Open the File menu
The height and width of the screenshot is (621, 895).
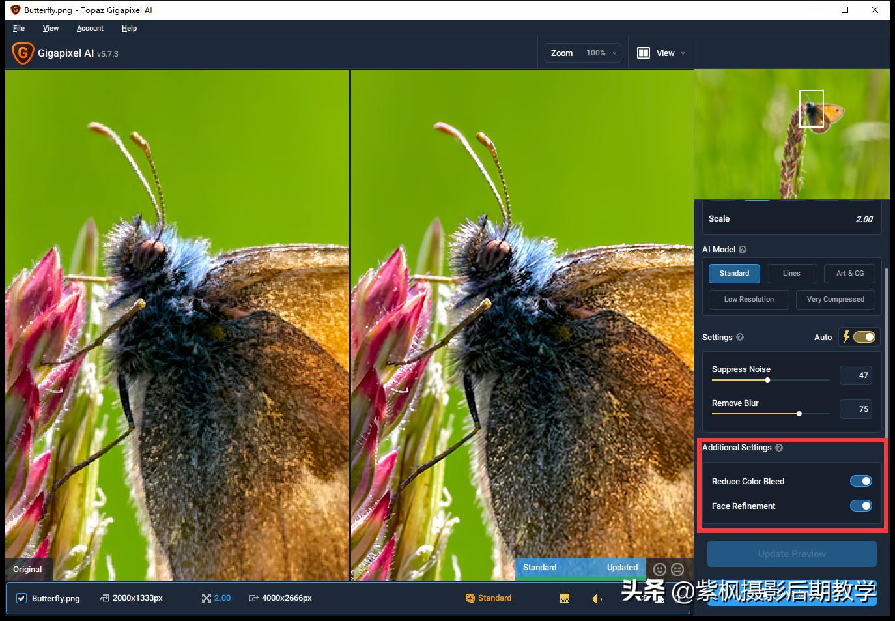[18, 28]
